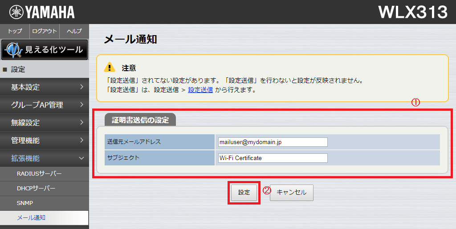This screenshot has width=456, height=229.
Task: Go to トップ page
Action: pyautogui.click(x=15, y=31)
